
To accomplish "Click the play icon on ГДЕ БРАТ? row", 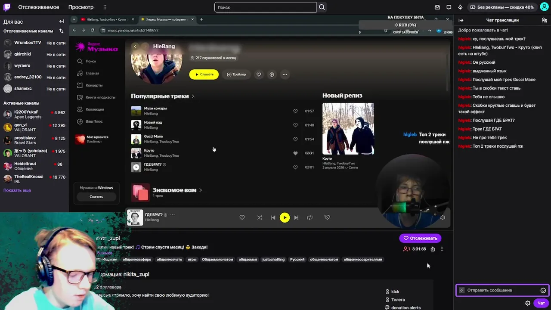I will tap(136, 167).
